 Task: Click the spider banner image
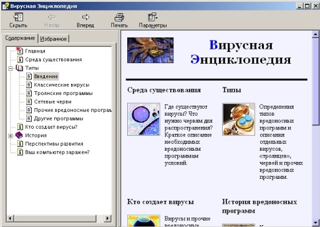point(150,50)
